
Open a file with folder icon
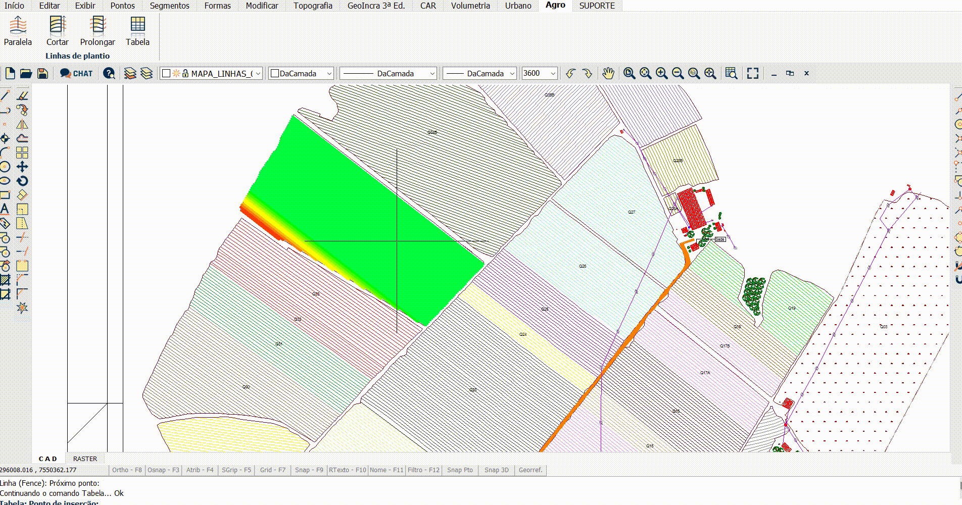26,73
